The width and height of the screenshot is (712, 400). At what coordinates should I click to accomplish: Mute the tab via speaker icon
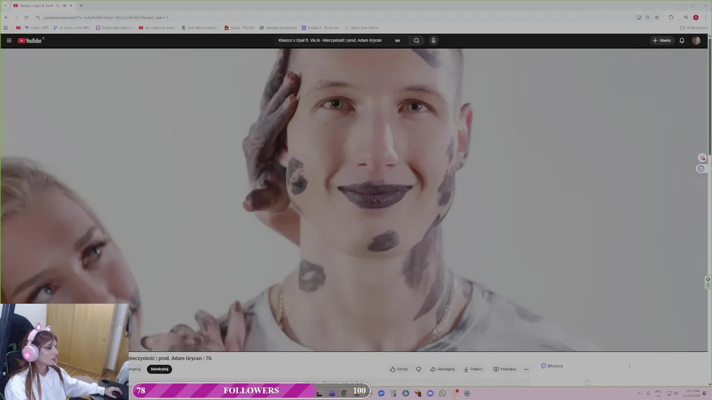pyautogui.click(x=65, y=6)
